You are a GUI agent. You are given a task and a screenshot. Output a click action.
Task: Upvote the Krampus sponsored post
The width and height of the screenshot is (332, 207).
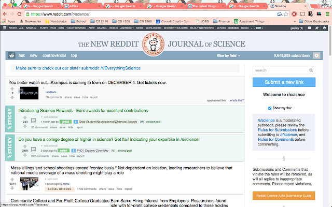pyautogui.click(x=12, y=88)
